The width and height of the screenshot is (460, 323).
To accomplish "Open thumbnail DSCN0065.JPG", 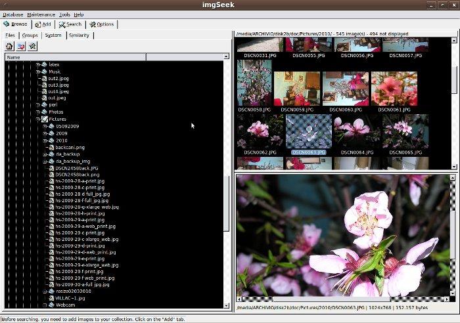I will [x=405, y=131].
